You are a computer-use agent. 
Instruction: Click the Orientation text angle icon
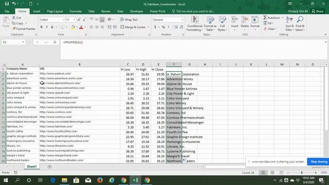109,20
